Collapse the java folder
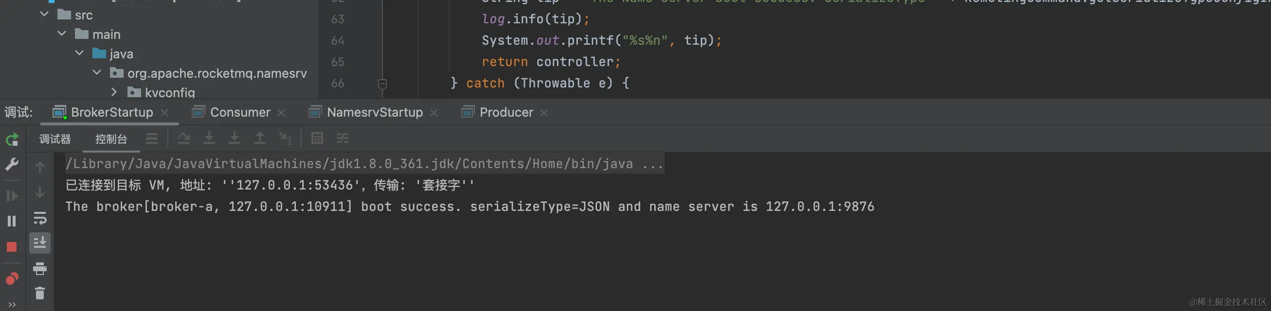This screenshot has width=1271, height=311. coord(79,53)
